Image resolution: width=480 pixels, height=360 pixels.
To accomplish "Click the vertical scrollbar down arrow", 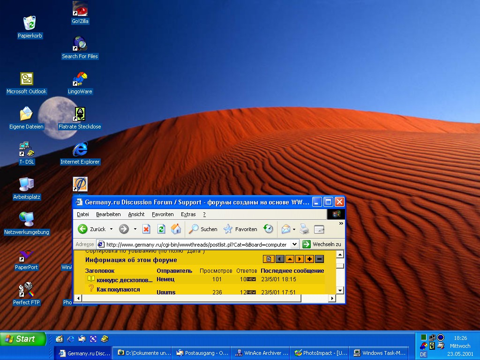I will (340, 290).
